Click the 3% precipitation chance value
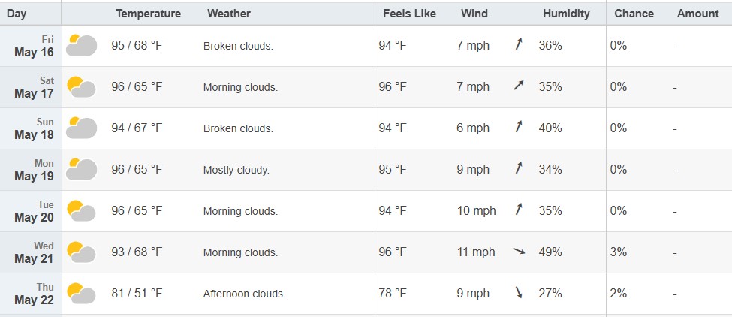This screenshot has height=317, width=732. click(x=618, y=252)
